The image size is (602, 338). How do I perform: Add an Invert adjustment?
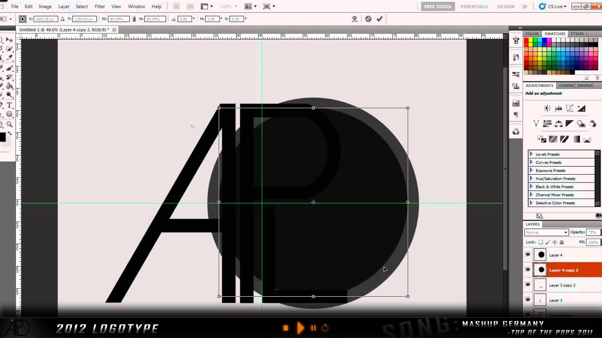542,139
